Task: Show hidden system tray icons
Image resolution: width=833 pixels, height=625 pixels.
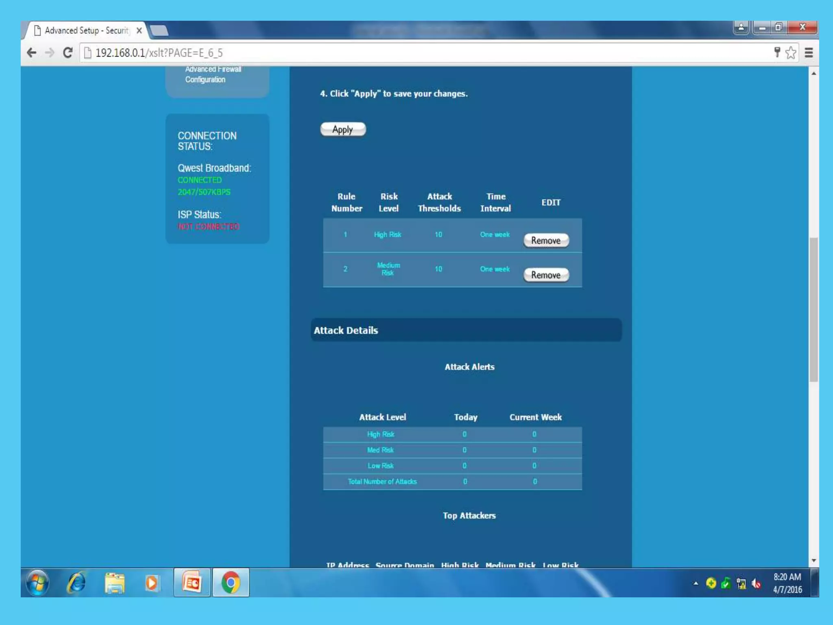Action: click(696, 583)
